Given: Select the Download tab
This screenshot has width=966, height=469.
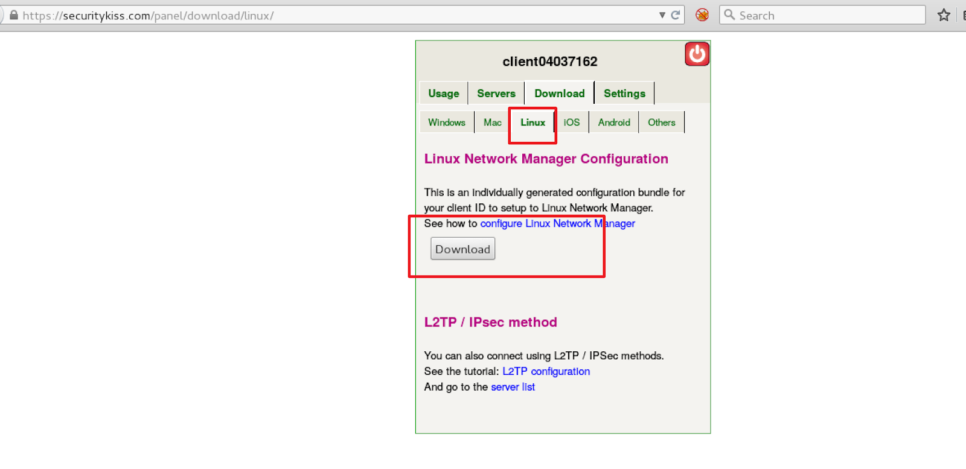Looking at the screenshot, I should pos(560,93).
